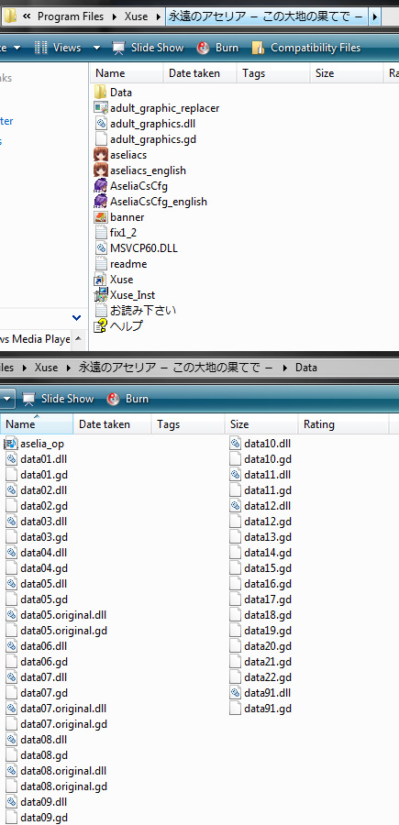This screenshot has width=399, height=825.
Task: Open Compatibility Files in toolbar
Action: click(x=305, y=48)
